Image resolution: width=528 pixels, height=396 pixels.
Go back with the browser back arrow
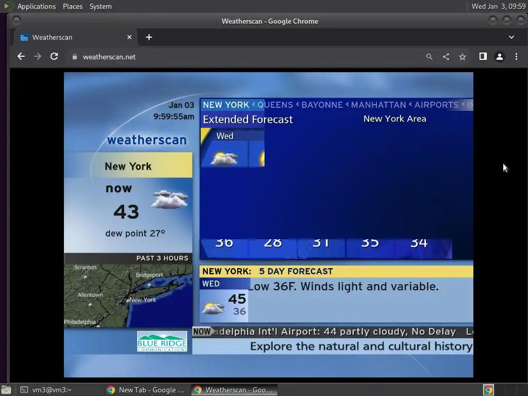pyautogui.click(x=21, y=57)
